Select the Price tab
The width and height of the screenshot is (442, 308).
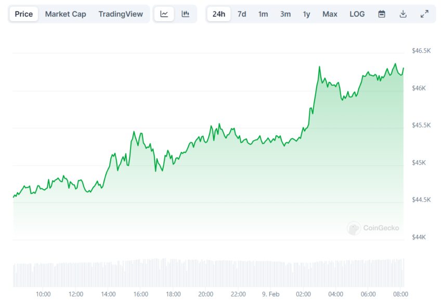(23, 14)
